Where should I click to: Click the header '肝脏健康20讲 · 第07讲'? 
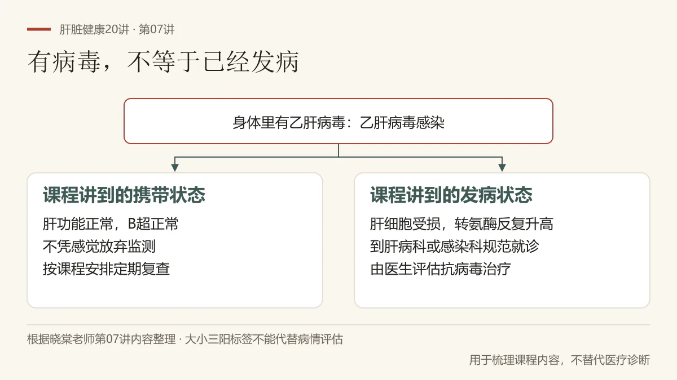[117, 30]
